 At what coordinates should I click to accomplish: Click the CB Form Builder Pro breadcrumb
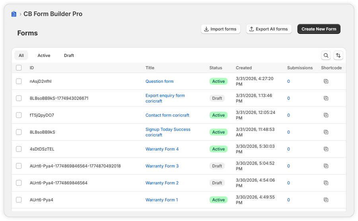(x=53, y=14)
